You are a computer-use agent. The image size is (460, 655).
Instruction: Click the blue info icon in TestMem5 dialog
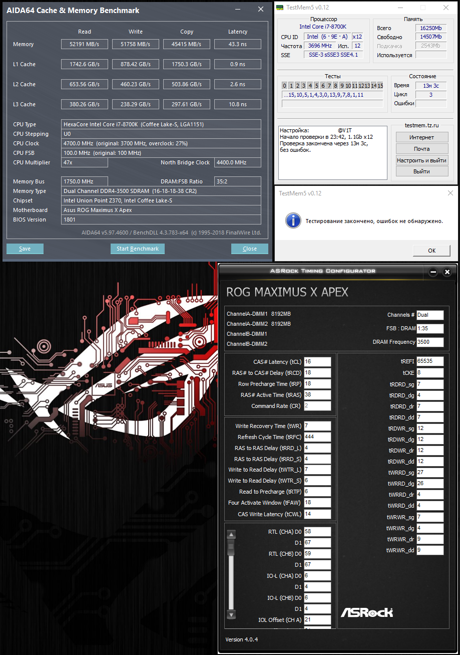tap(293, 220)
